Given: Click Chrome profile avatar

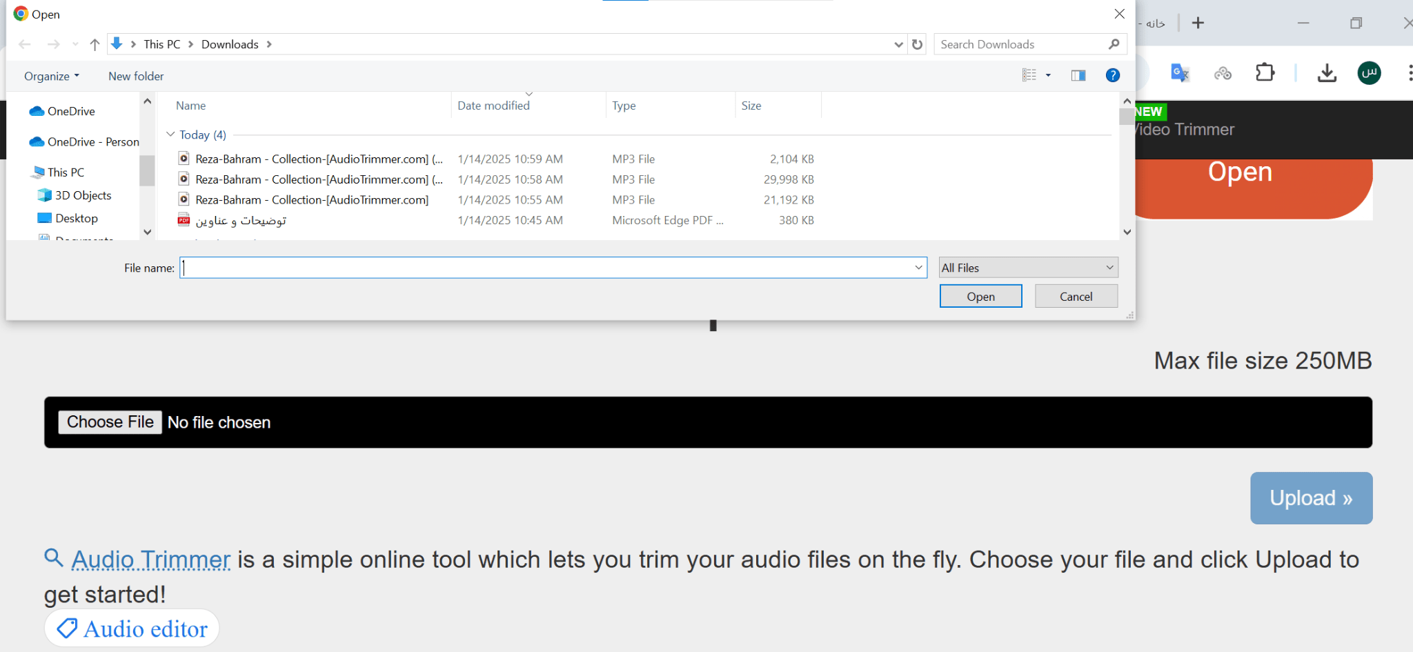Looking at the screenshot, I should pos(1369,72).
